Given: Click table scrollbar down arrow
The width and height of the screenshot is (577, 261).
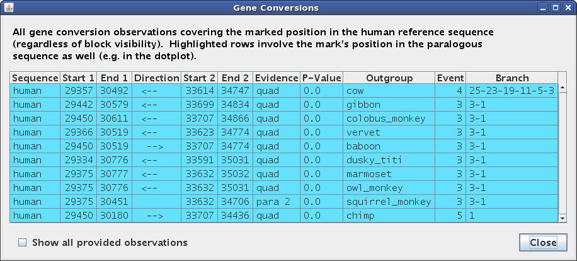Looking at the screenshot, I should 563,218.
